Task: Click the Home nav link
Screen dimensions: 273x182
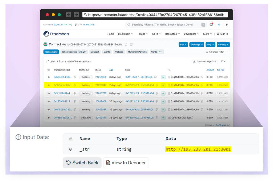Action: click(111, 34)
